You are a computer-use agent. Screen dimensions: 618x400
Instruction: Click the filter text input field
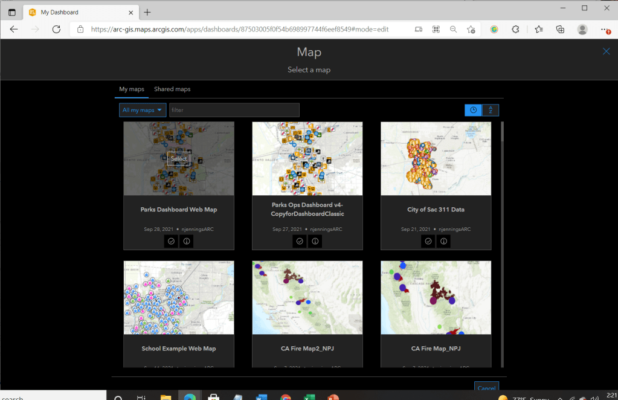(x=234, y=110)
